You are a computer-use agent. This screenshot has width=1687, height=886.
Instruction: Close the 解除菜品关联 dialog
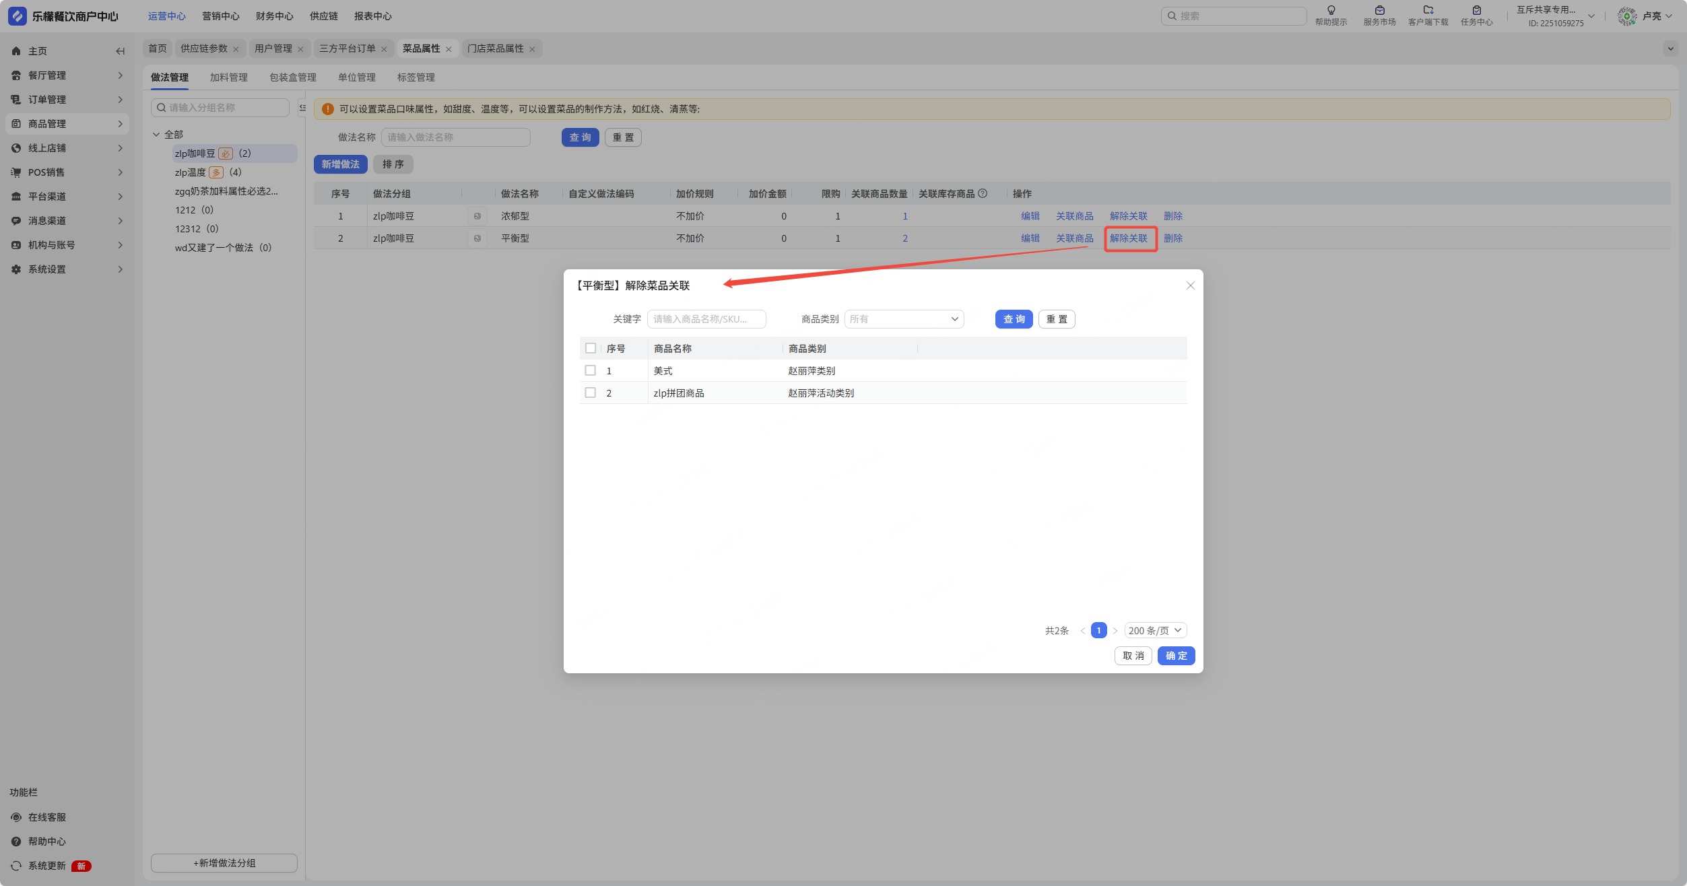(x=1190, y=285)
